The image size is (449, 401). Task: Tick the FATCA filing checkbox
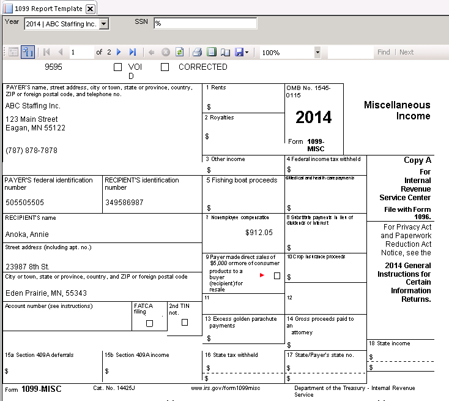point(149,323)
